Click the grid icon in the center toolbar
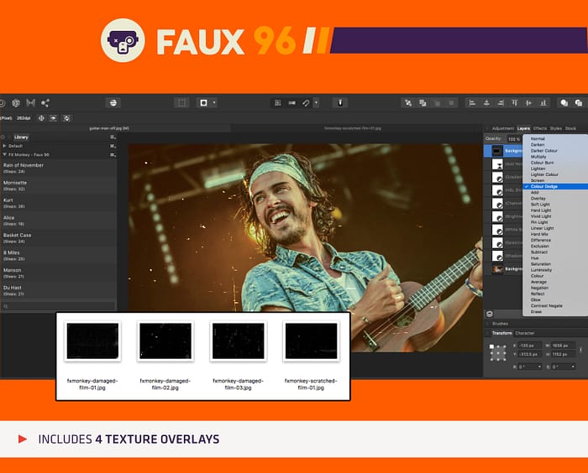This screenshot has height=473, width=588. click(278, 103)
